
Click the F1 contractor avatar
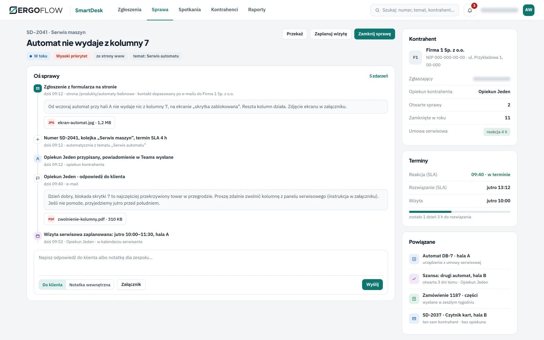(415, 57)
